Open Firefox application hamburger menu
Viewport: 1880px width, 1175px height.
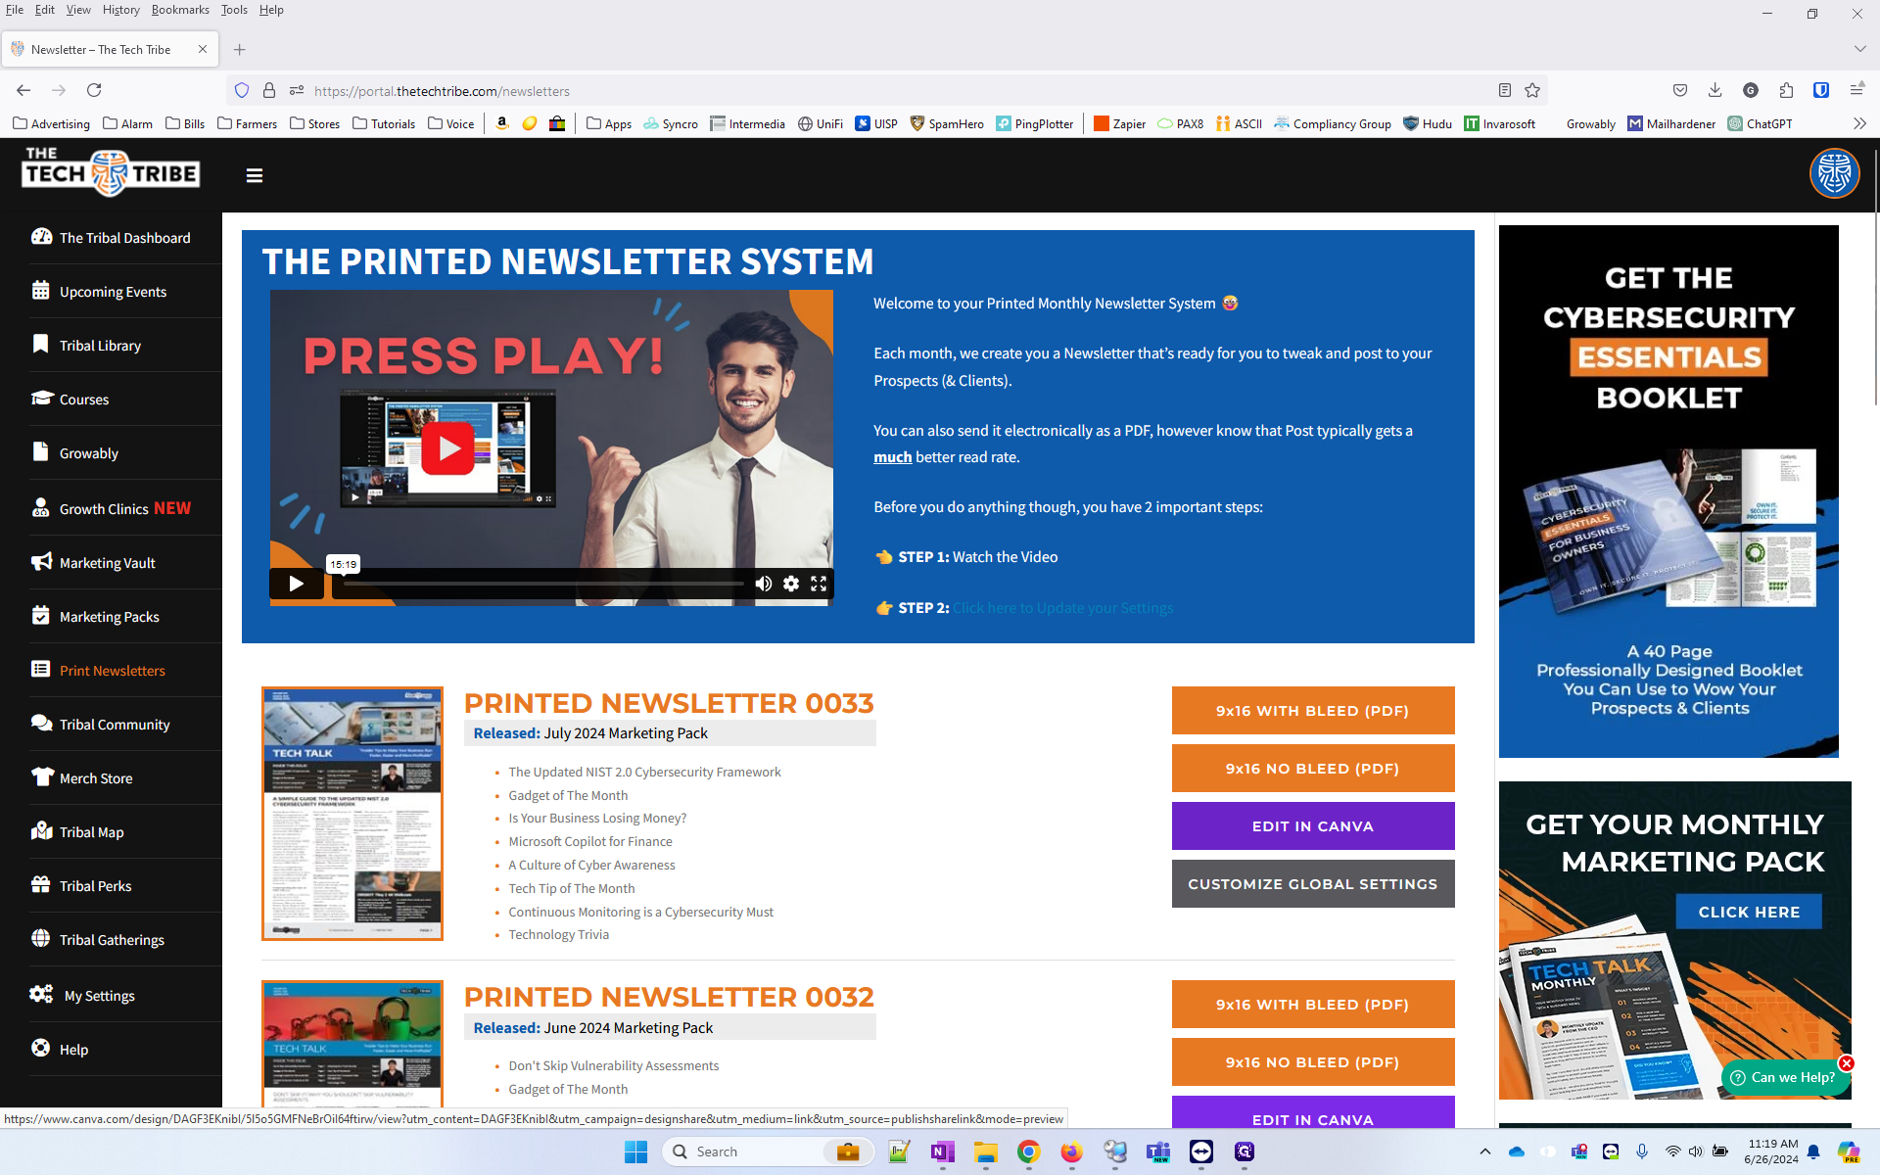(x=1856, y=90)
